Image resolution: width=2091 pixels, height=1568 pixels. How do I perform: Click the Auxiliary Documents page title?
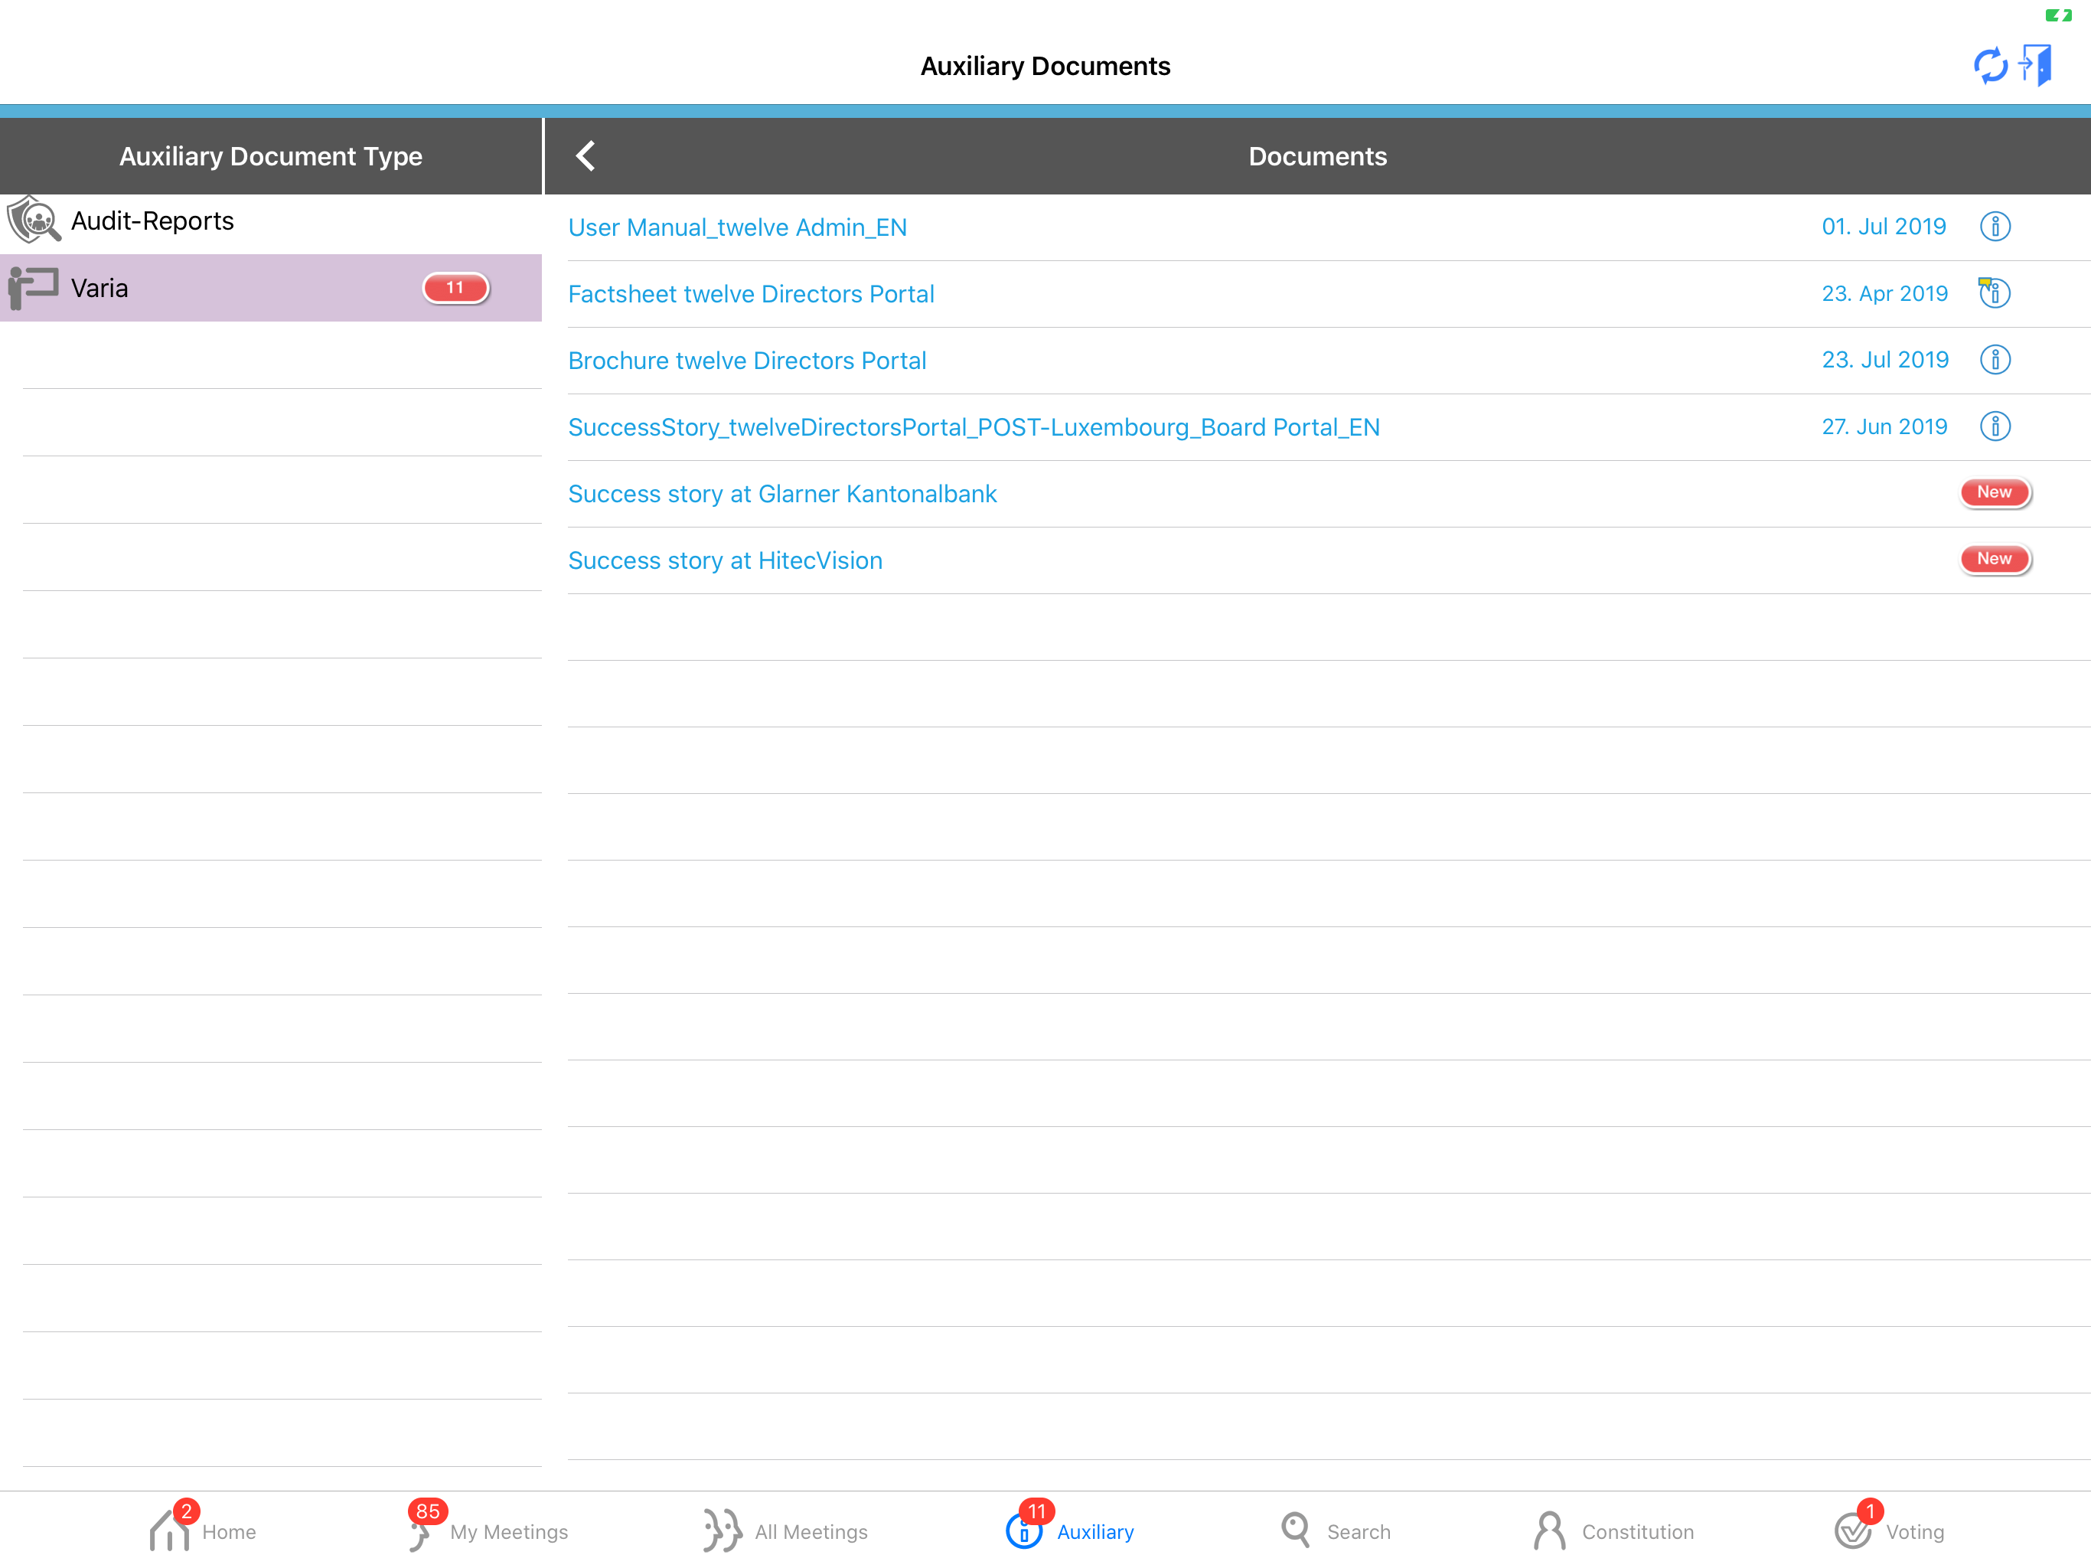point(1045,66)
